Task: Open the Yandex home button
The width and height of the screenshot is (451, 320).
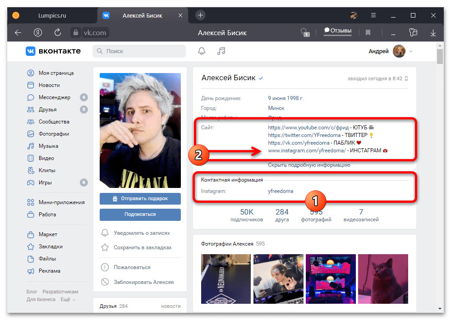Action: click(38, 32)
